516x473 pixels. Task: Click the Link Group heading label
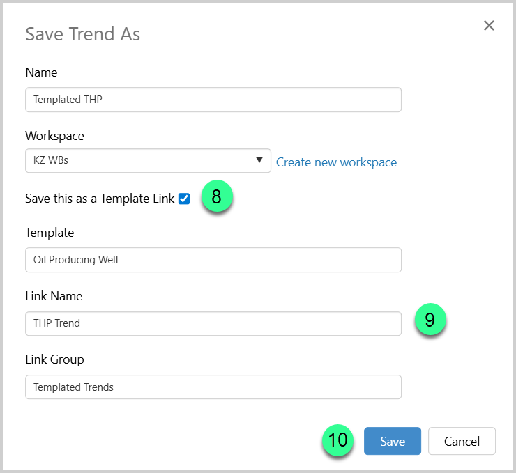point(54,359)
